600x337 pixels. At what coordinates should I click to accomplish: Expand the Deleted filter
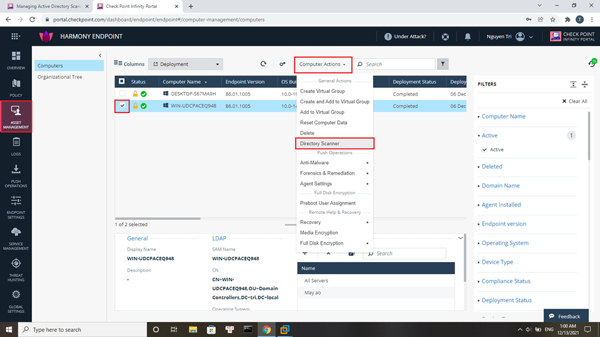pos(492,167)
